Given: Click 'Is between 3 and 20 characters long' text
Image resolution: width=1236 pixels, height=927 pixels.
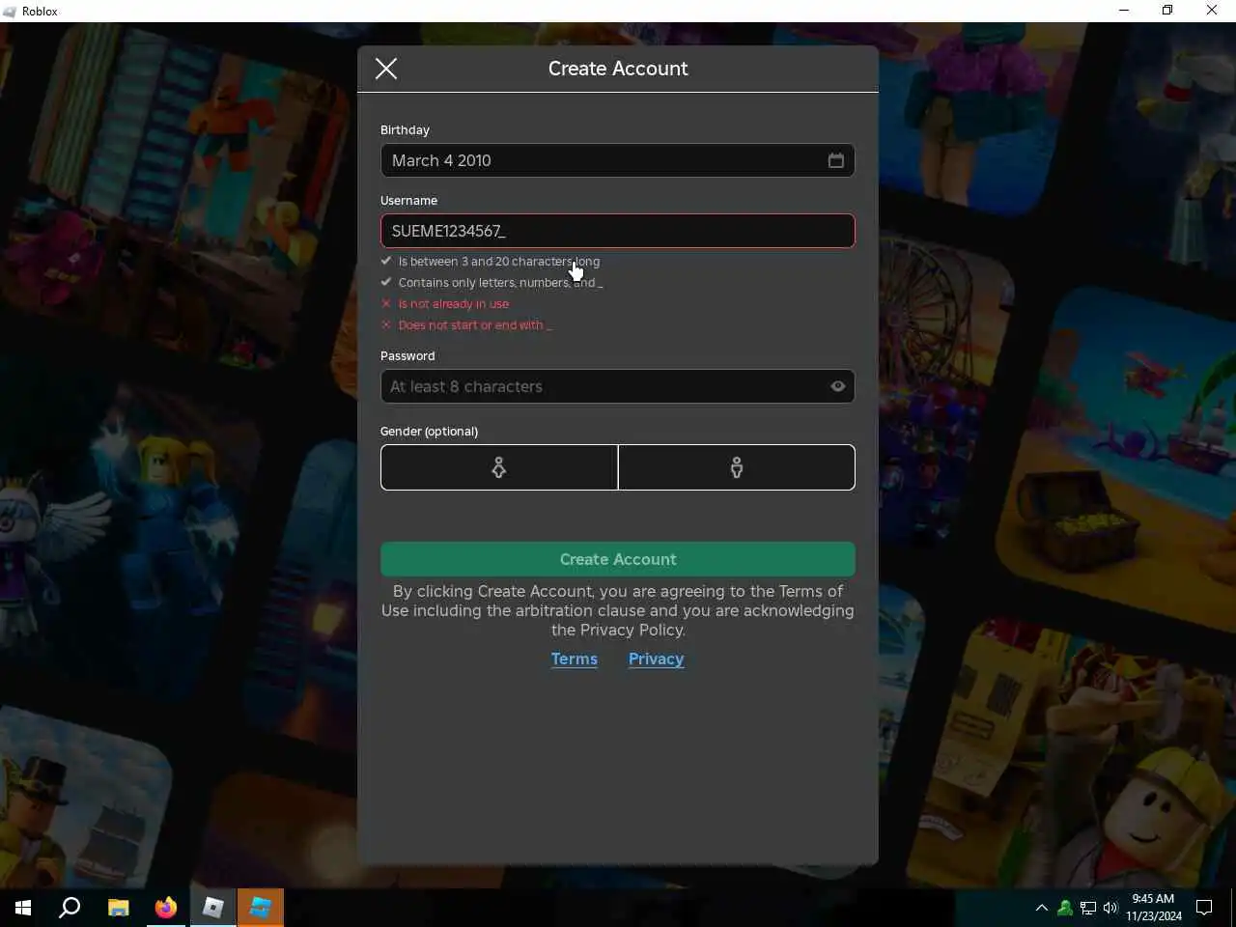Looking at the screenshot, I should click(x=499, y=262).
